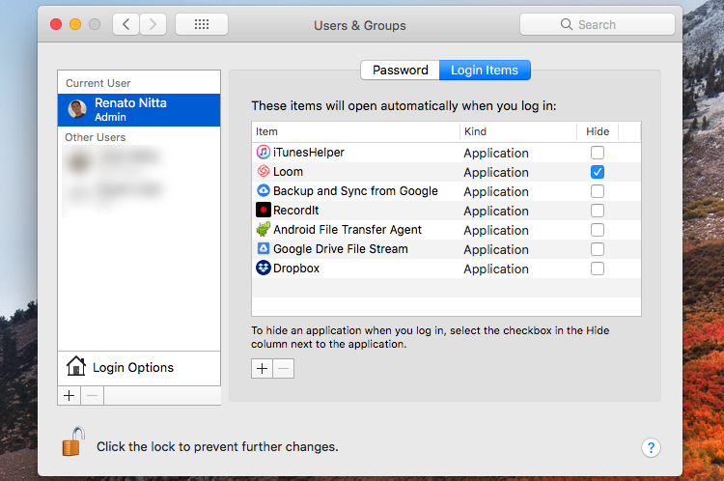The height and width of the screenshot is (481, 724).
Task: Sort by the Kind column header
Action: [518, 131]
